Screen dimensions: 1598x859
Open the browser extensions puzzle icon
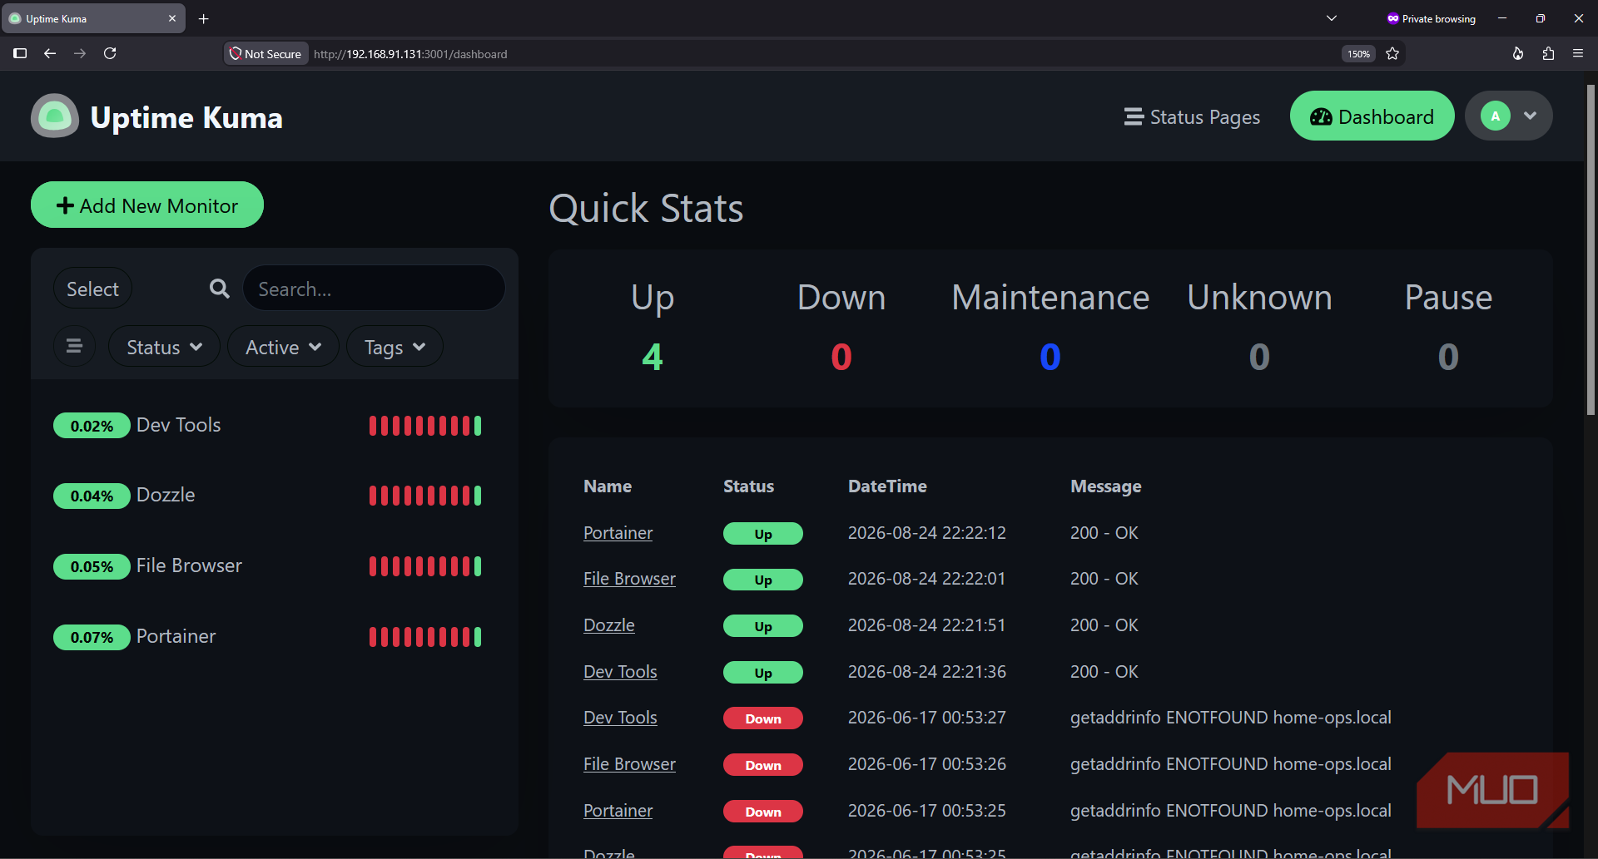click(x=1548, y=53)
